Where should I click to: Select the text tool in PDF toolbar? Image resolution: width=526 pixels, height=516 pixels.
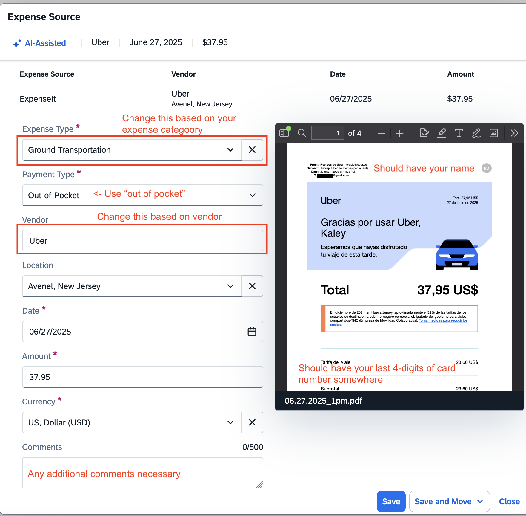(459, 133)
